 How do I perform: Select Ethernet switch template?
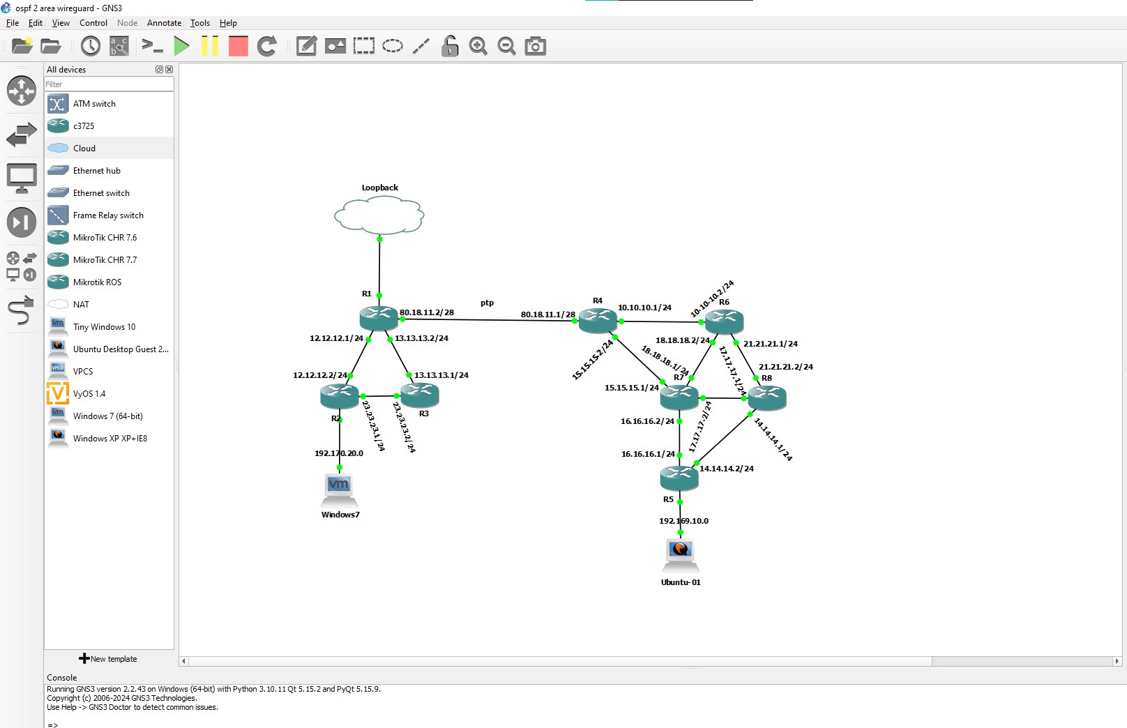(x=109, y=193)
